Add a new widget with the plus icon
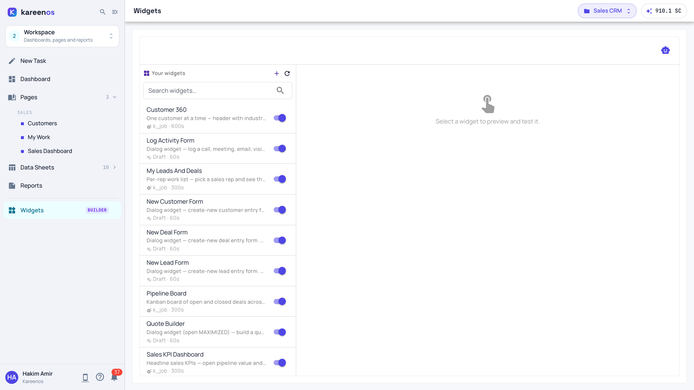694x390 pixels. (x=277, y=73)
